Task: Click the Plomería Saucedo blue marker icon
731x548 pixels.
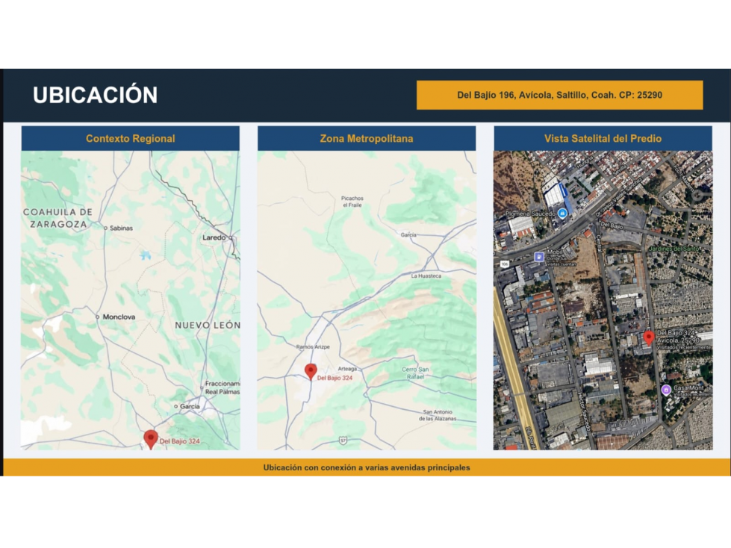Action: click(562, 214)
